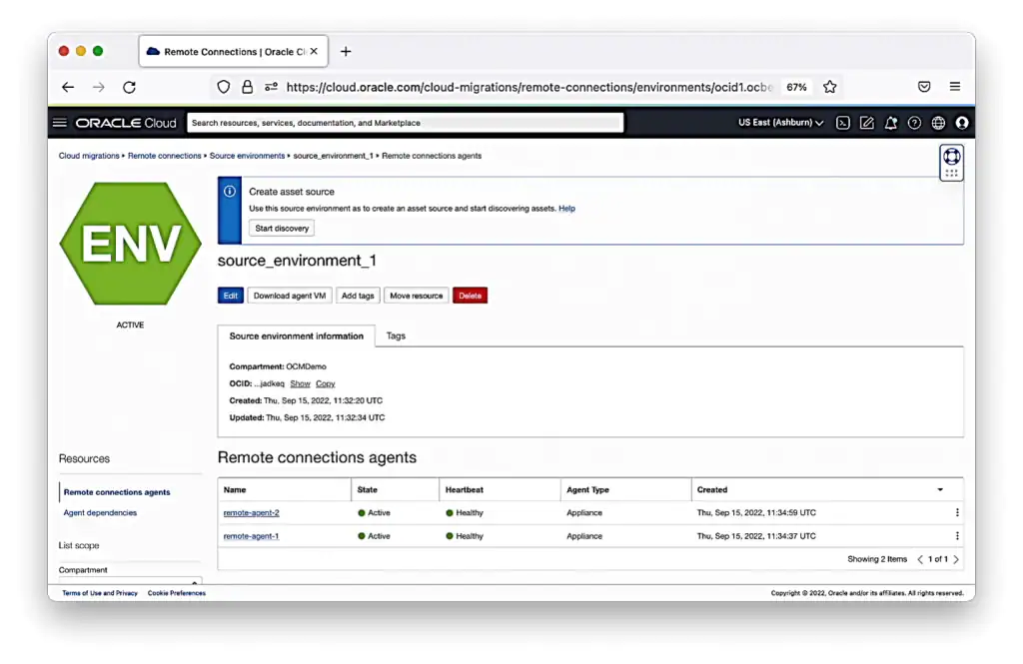Click the red Delete button

(x=470, y=296)
